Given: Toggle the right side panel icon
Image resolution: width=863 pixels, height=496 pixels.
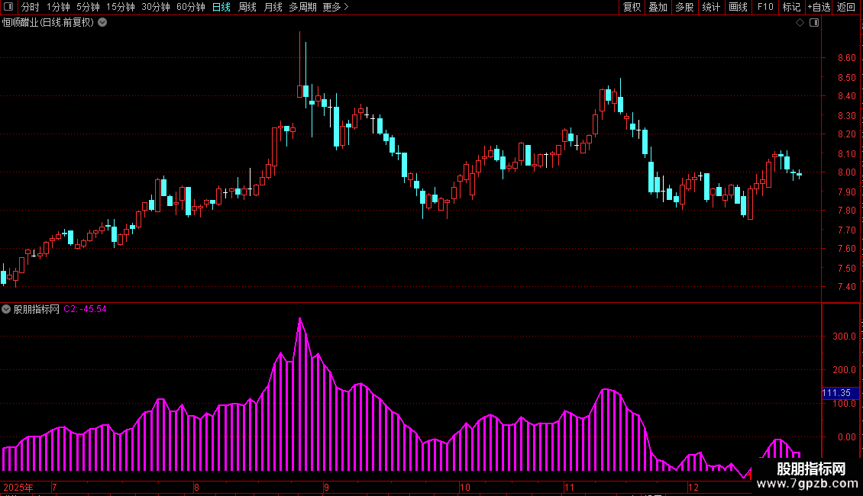Looking at the screenshot, I should 814,23.
